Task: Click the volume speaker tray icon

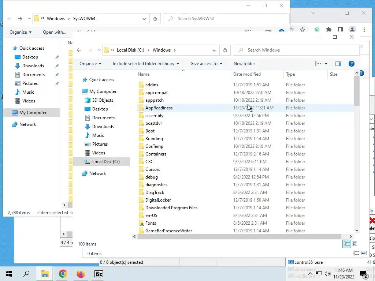Action: tap(327, 274)
